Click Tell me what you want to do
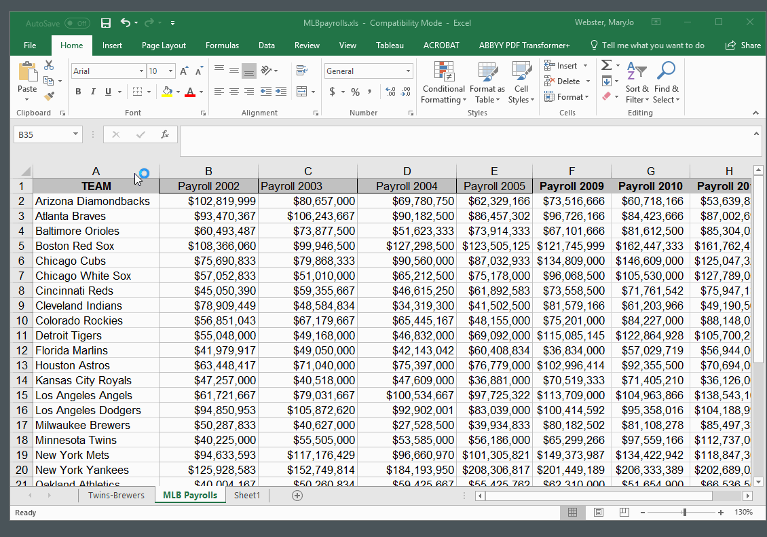The height and width of the screenshot is (537, 767). 648,45
